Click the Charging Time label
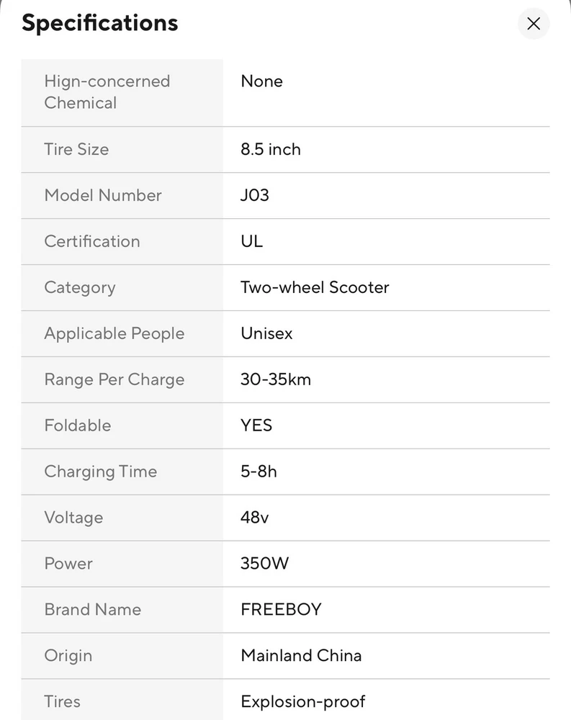The width and height of the screenshot is (571, 720). [x=100, y=472]
